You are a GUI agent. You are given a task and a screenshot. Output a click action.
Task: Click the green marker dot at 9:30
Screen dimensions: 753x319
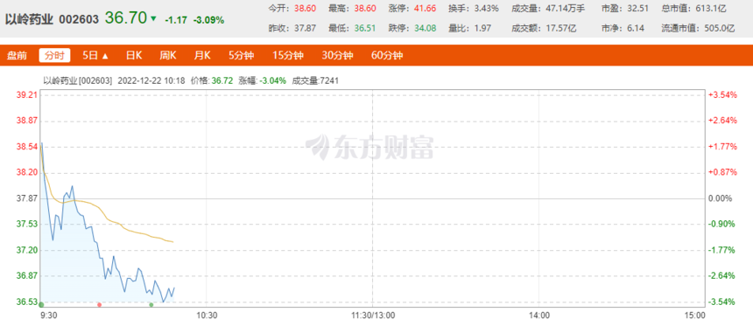click(41, 305)
